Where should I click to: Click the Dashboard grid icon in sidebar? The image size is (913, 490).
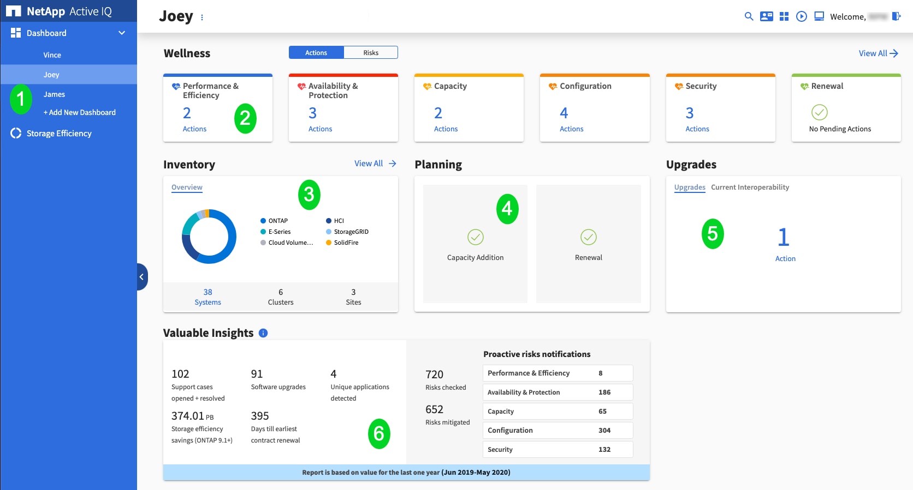coord(16,33)
